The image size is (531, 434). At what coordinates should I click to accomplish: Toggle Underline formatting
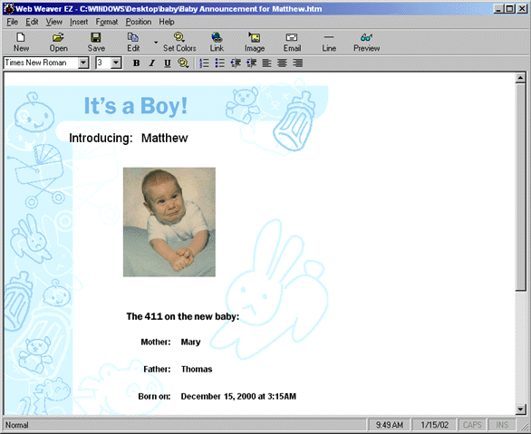coord(168,63)
